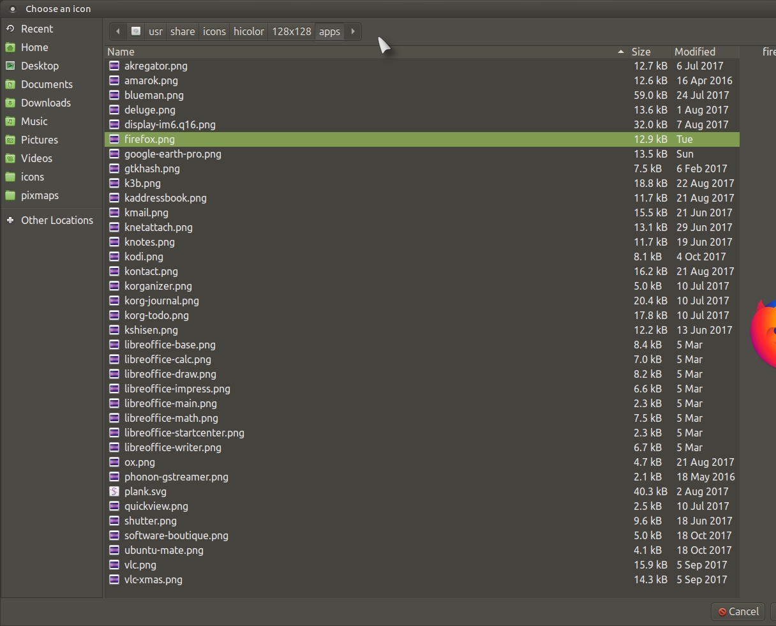Open the Desktop sidebar location
The height and width of the screenshot is (626, 776).
click(x=40, y=66)
